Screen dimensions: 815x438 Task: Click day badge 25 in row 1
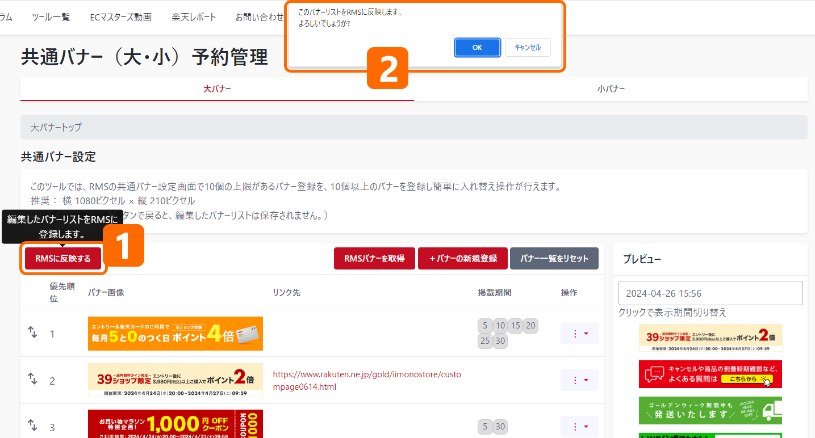point(485,342)
